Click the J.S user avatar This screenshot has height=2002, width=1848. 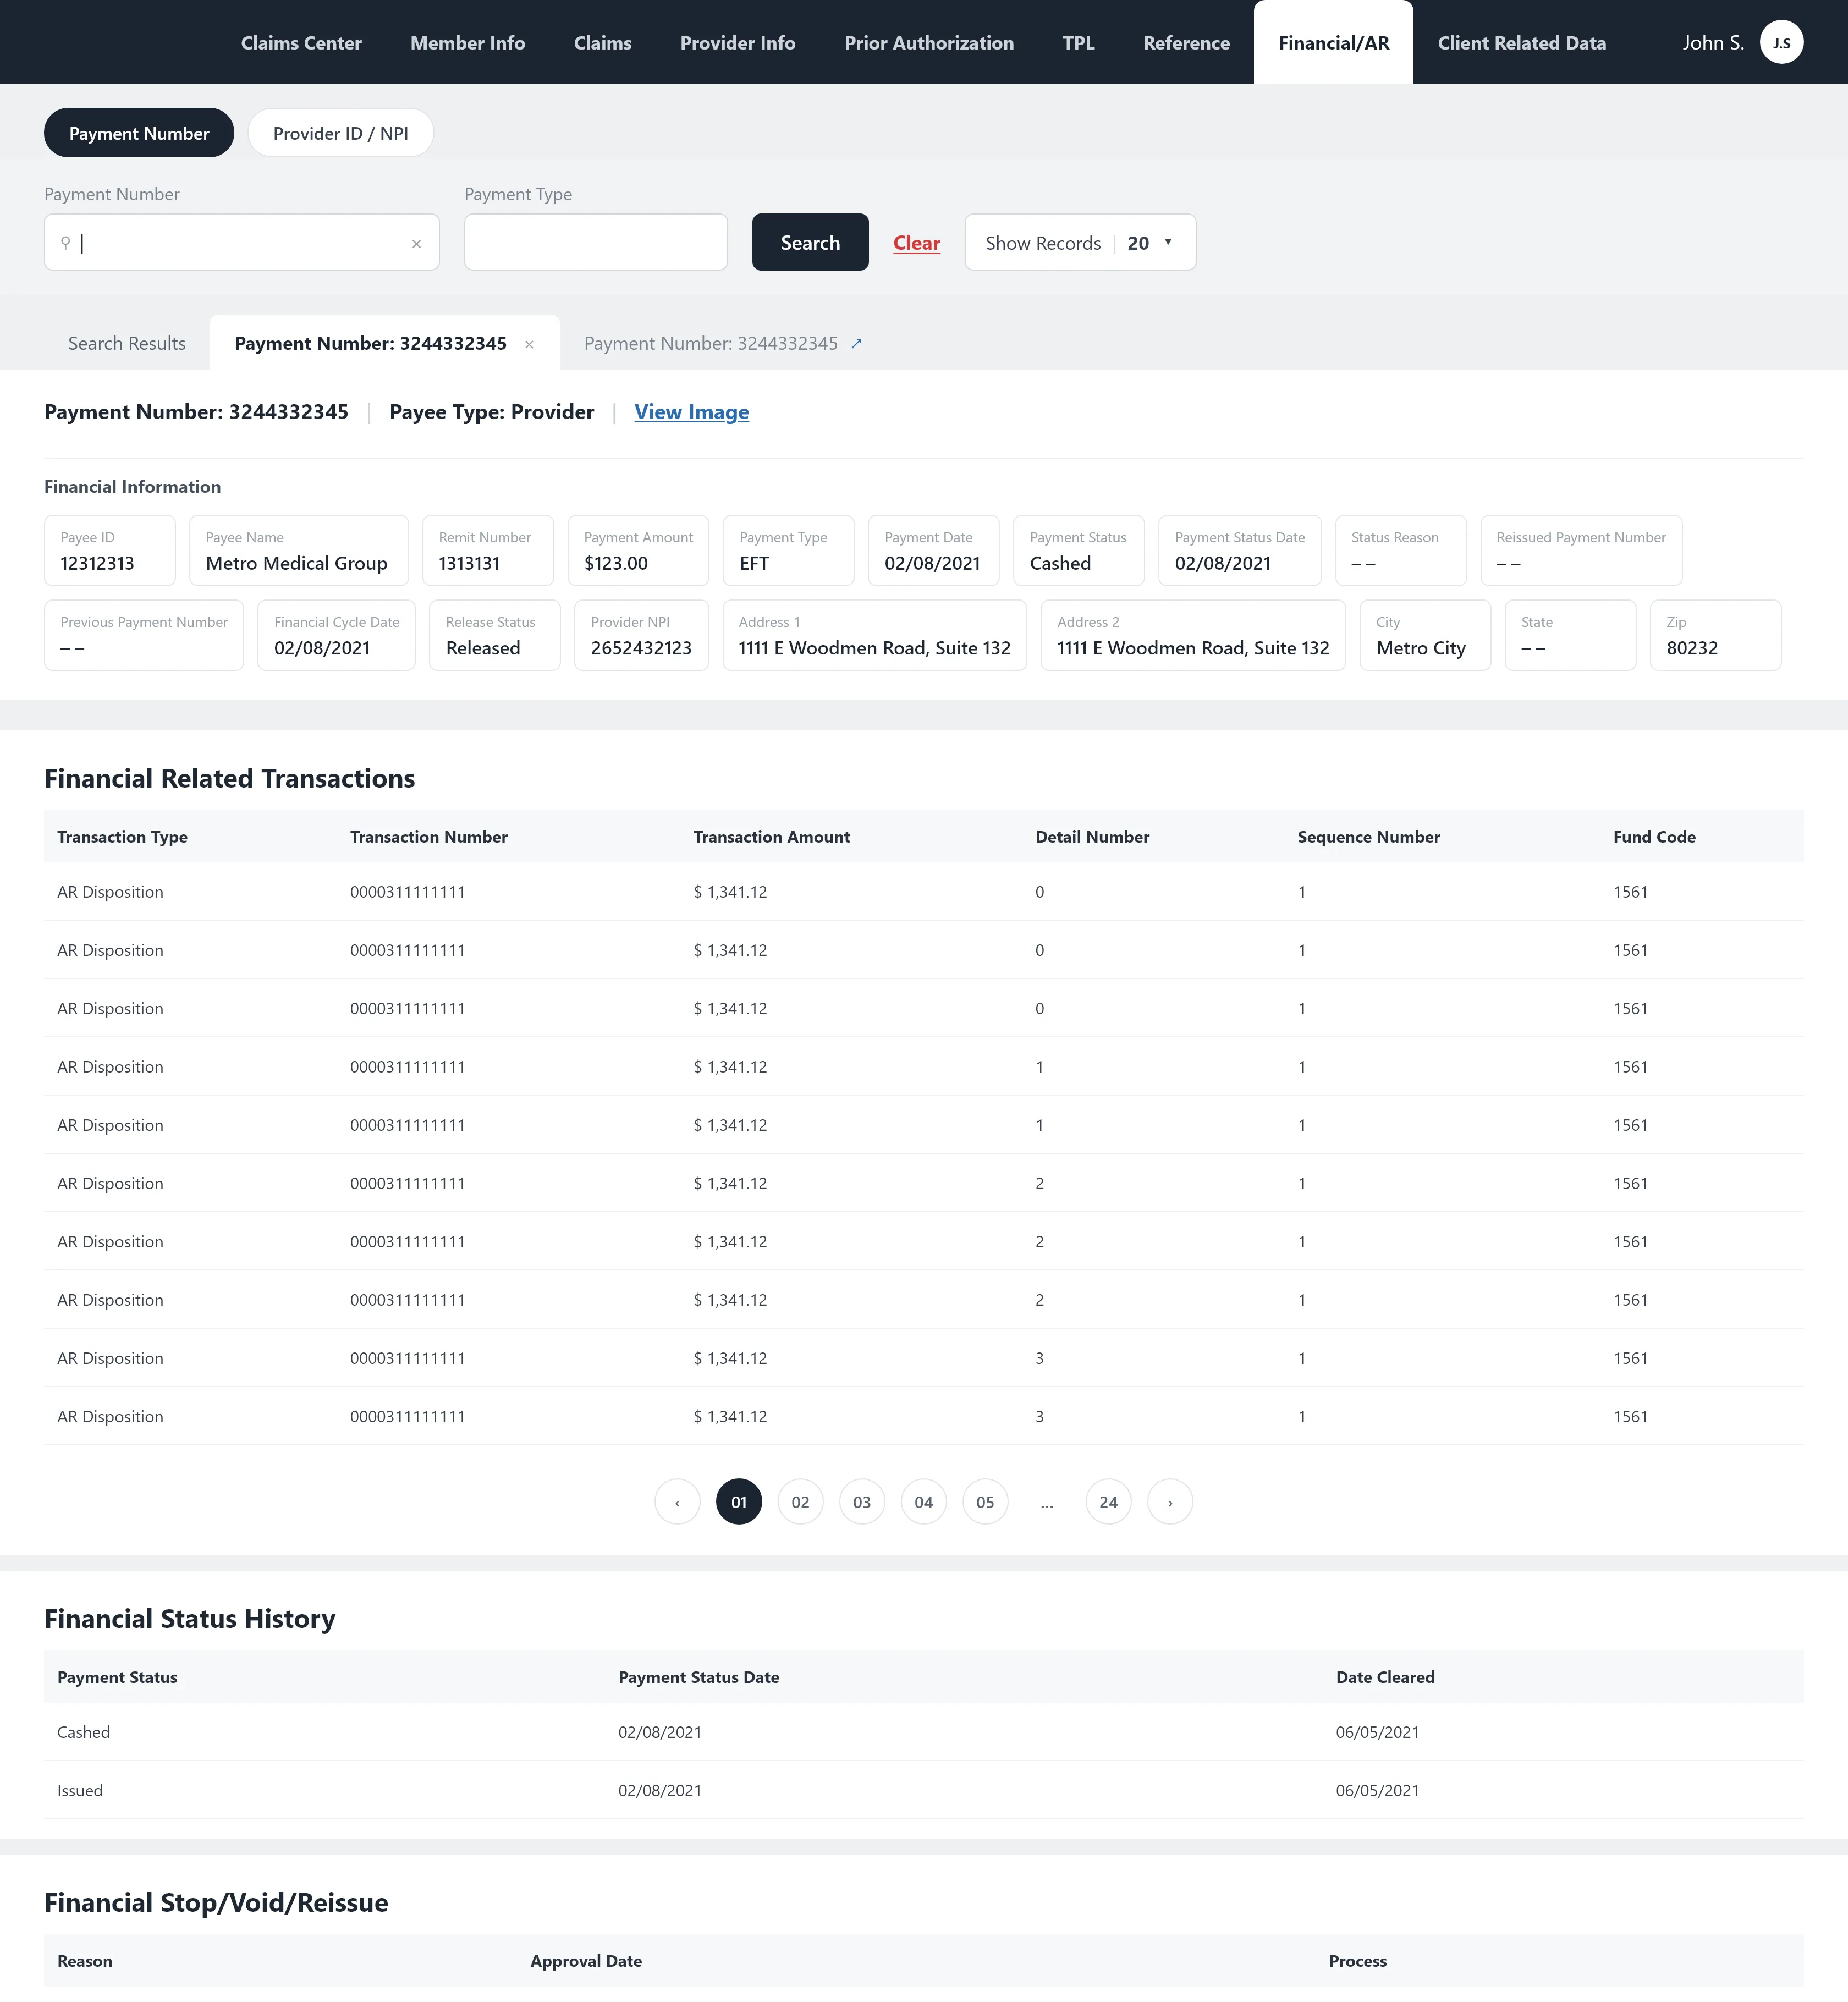click(1781, 42)
